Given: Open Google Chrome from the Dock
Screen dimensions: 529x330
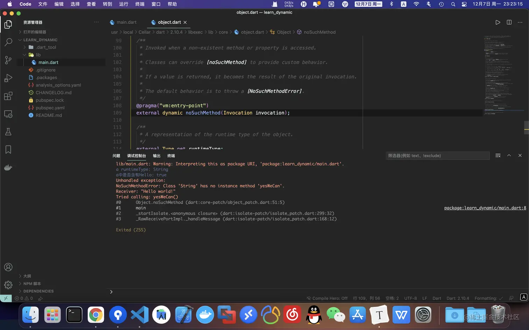Looking at the screenshot, I should pos(96,315).
